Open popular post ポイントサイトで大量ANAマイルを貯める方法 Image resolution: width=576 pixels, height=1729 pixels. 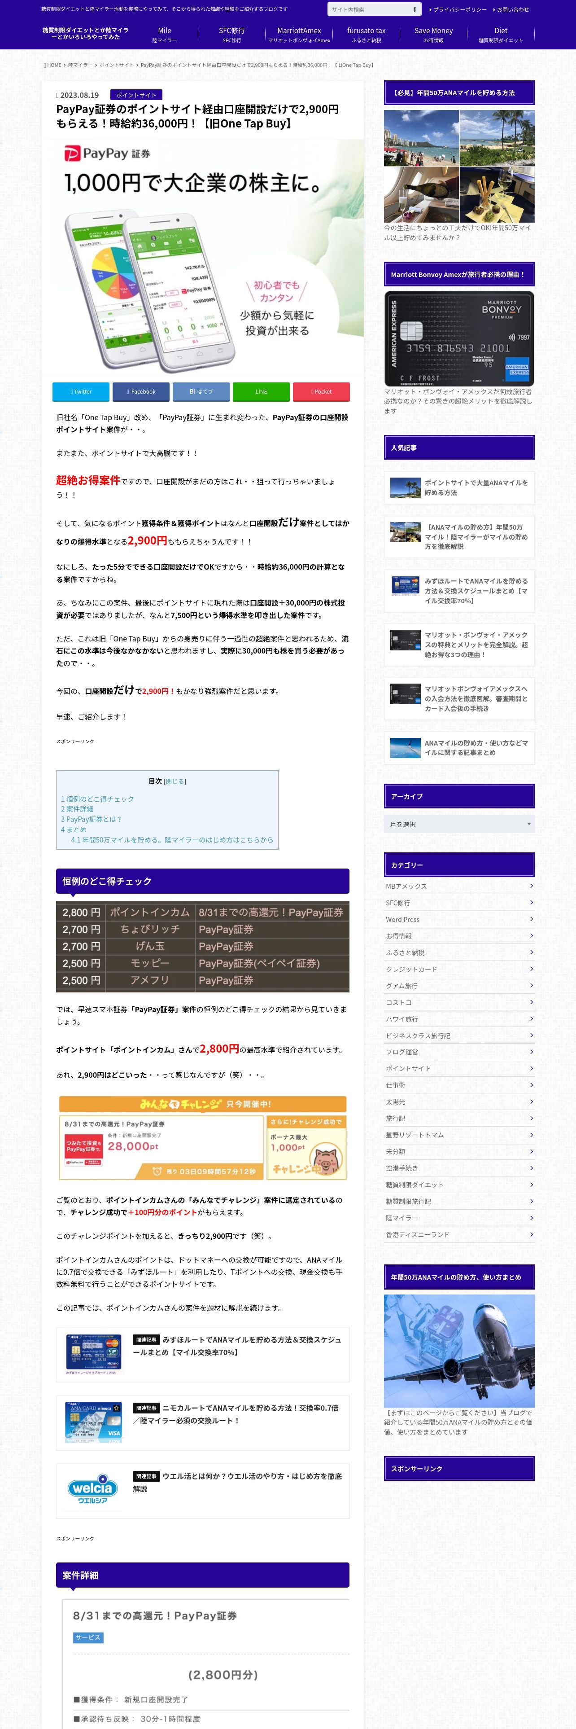(458, 487)
